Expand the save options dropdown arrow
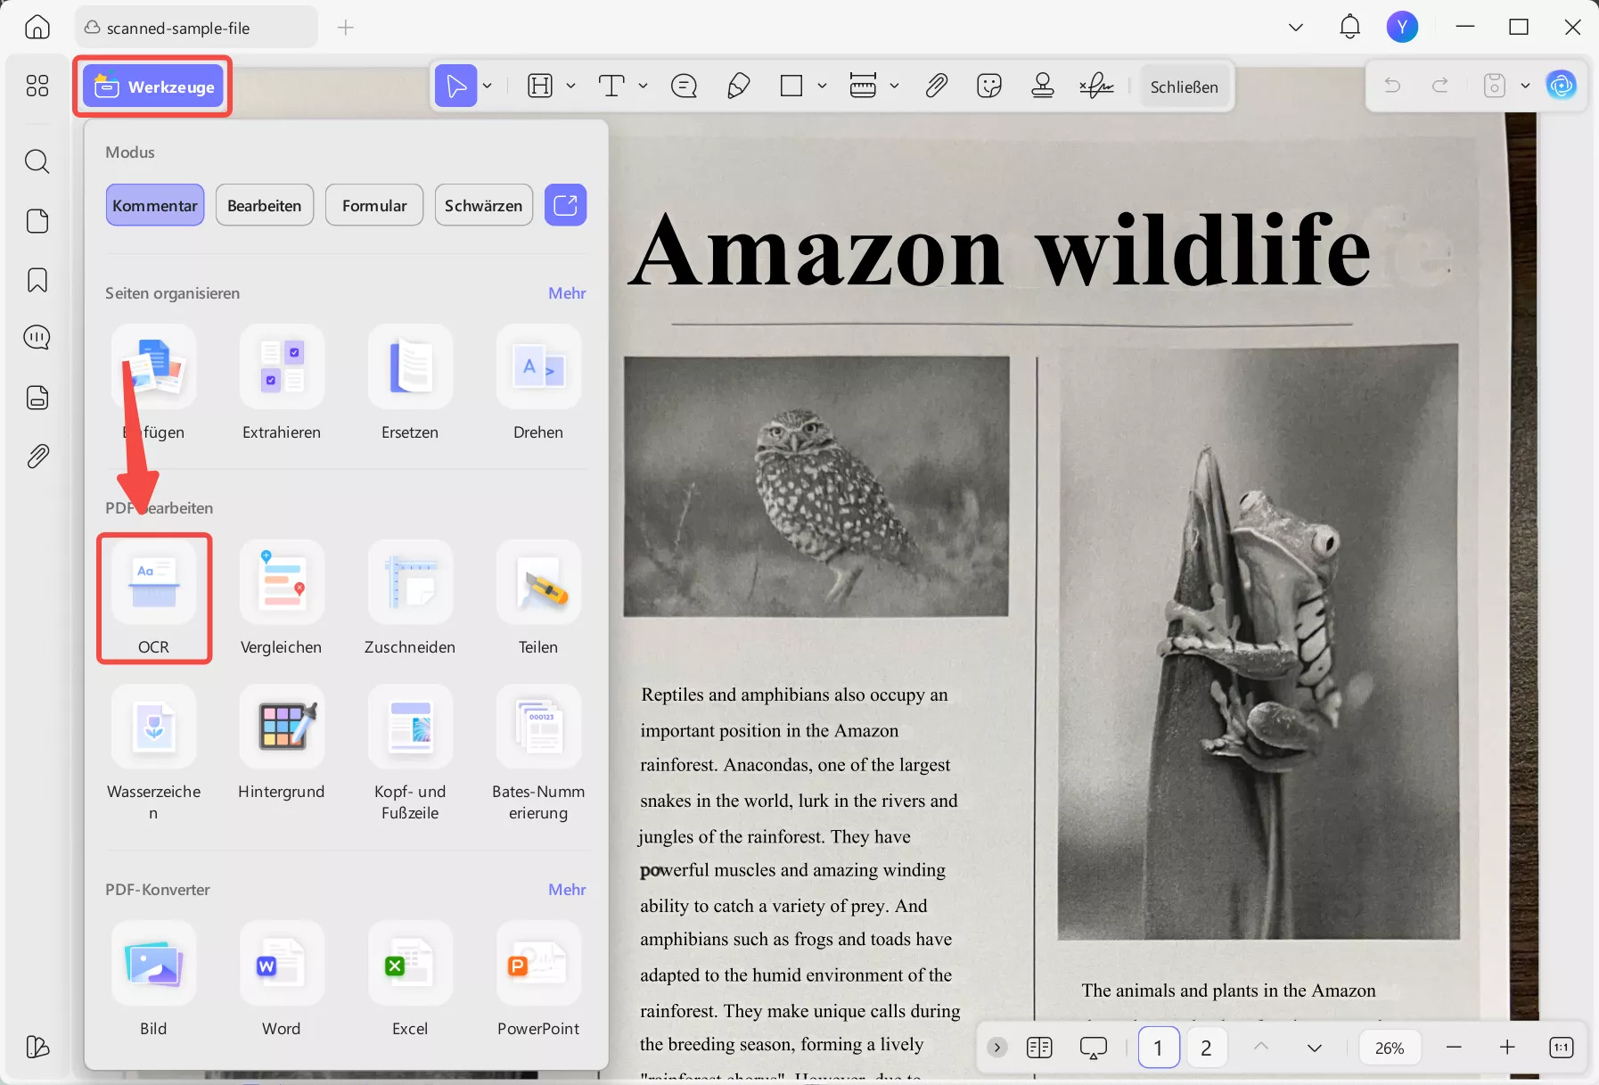Viewport: 1599px width, 1085px height. [x=1525, y=86]
